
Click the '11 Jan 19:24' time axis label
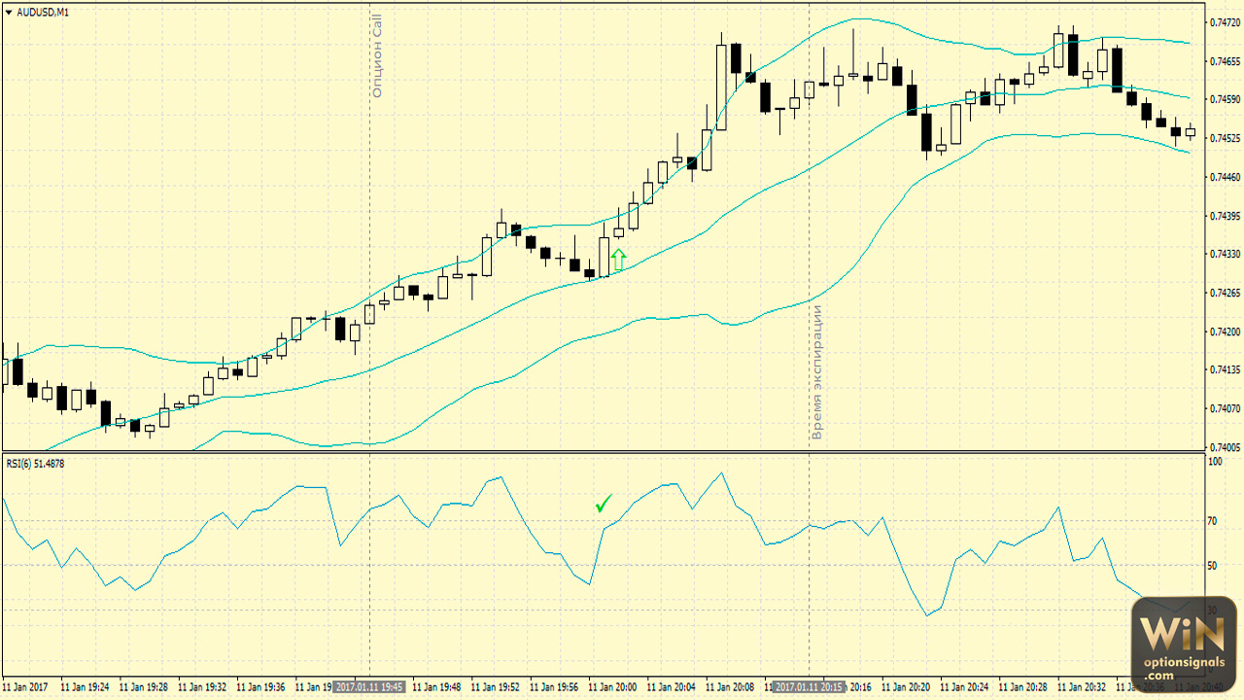pos(86,687)
